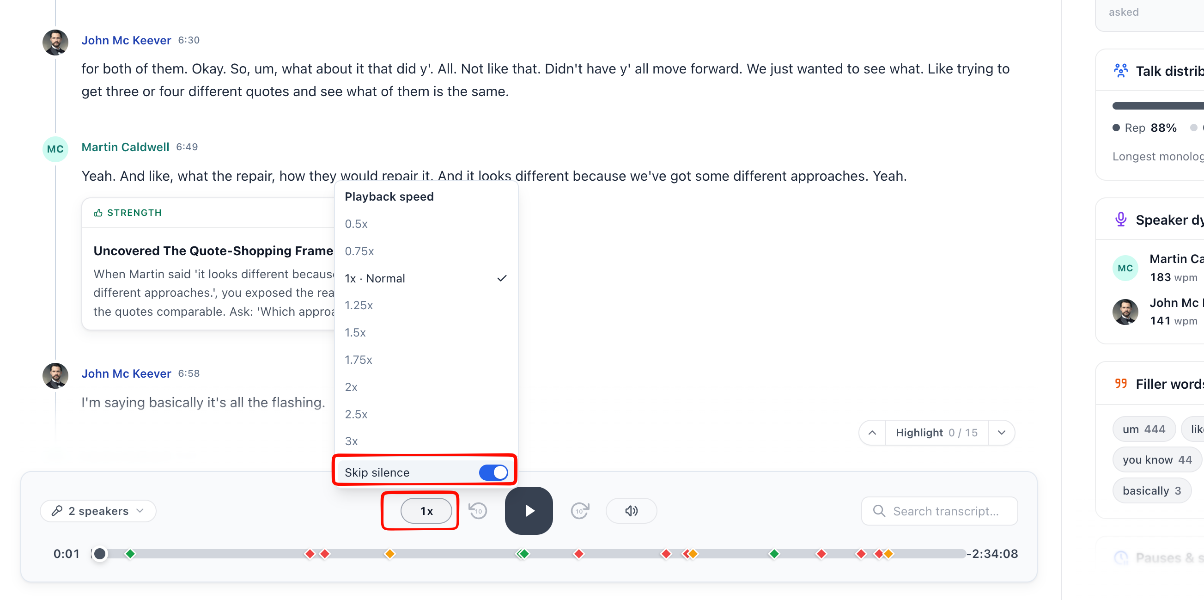
Task: Click John Mc Keever's photo at 6:30
Action: [x=55, y=43]
